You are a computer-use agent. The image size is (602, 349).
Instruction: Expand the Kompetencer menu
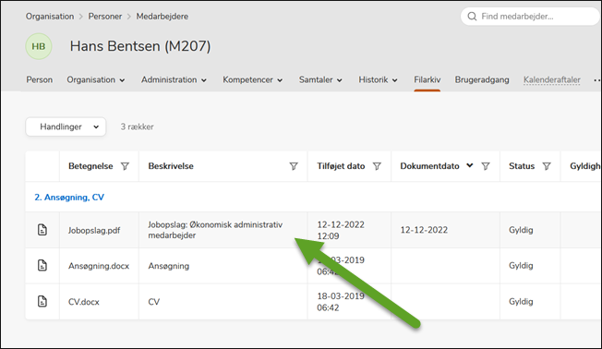point(253,79)
